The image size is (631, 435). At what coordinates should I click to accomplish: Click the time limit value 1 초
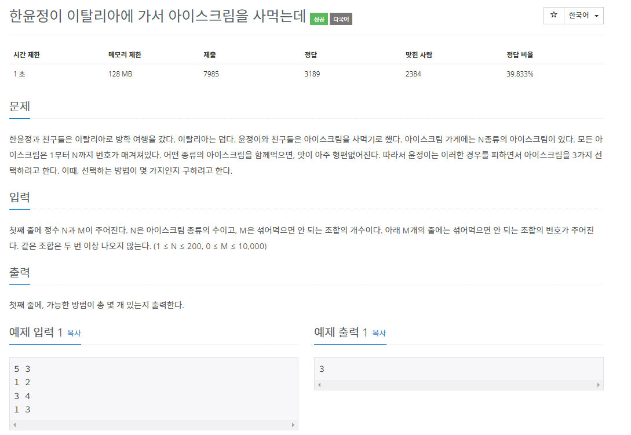click(x=19, y=74)
